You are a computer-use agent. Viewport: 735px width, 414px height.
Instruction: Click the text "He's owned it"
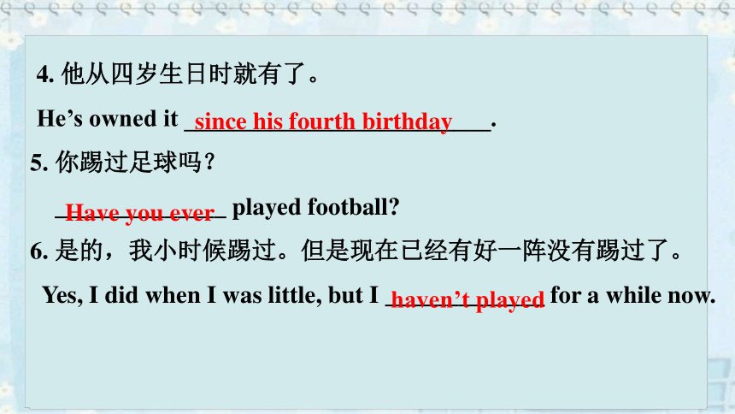(x=108, y=119)
